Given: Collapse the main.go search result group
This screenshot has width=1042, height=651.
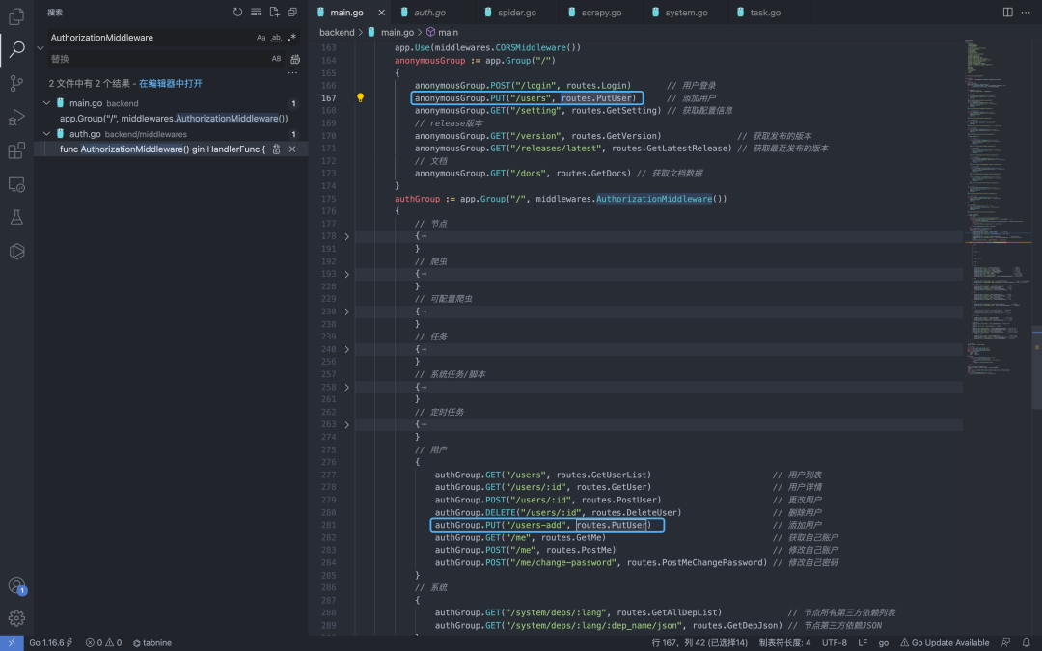Looking at the screenshot, I should click(46, 103).
